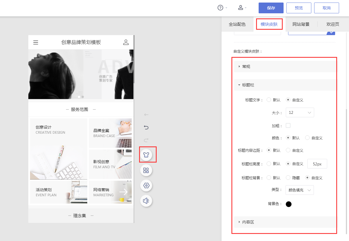Select the first carousel dot on the banner
The width and height of the screenshot is (349, 241).
click(x=79, y=97)
